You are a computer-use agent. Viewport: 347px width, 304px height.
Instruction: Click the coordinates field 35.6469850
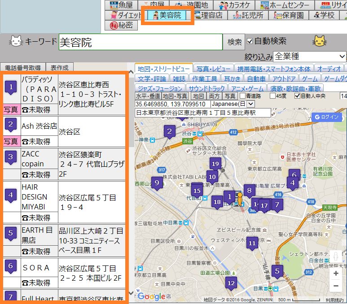click(172, 104)
